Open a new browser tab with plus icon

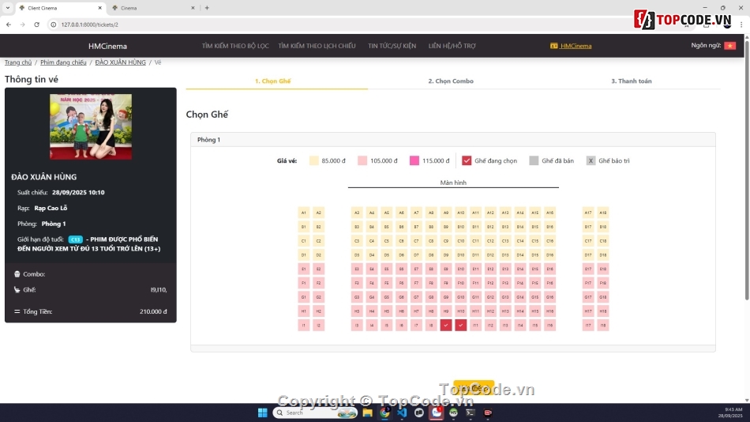tap(207, 8)
